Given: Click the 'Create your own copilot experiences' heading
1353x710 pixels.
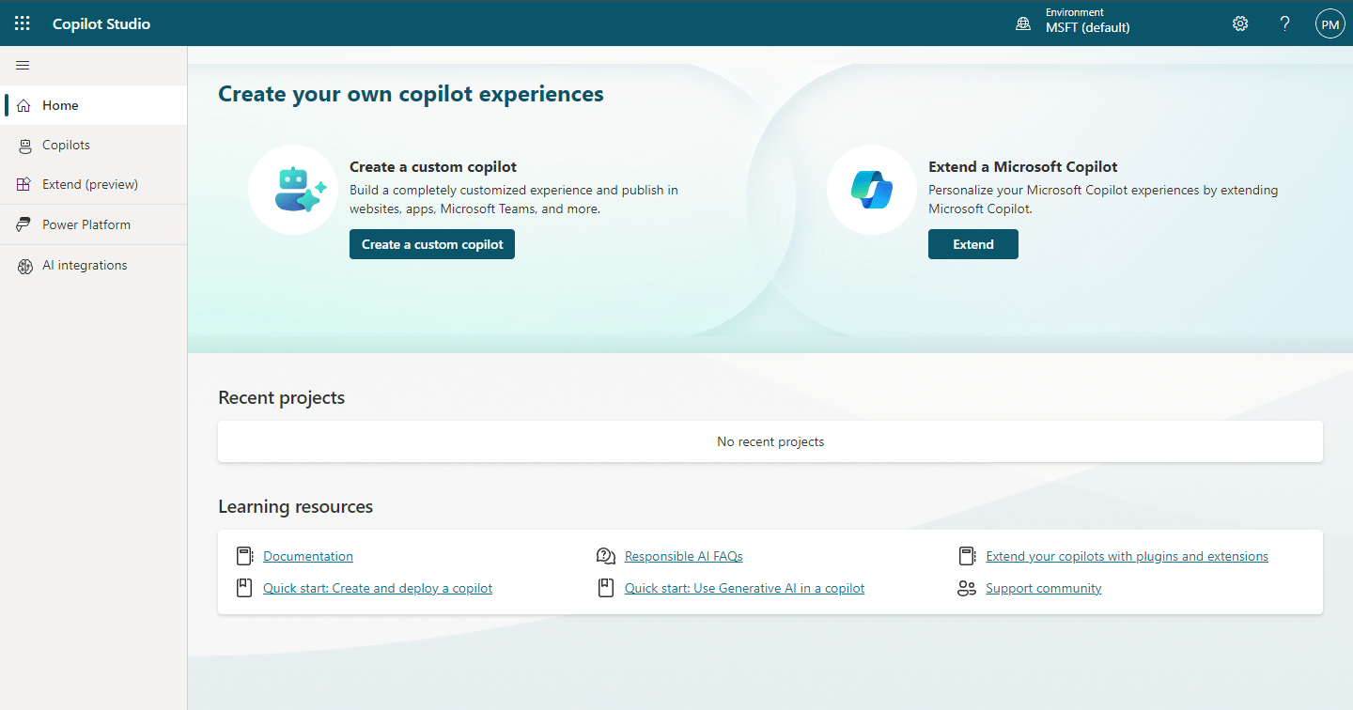Looking at the screenshot, I should click(x=411, y=94).
